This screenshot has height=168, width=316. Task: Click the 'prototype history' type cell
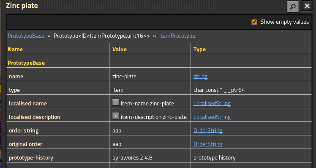tap(215, 158)
